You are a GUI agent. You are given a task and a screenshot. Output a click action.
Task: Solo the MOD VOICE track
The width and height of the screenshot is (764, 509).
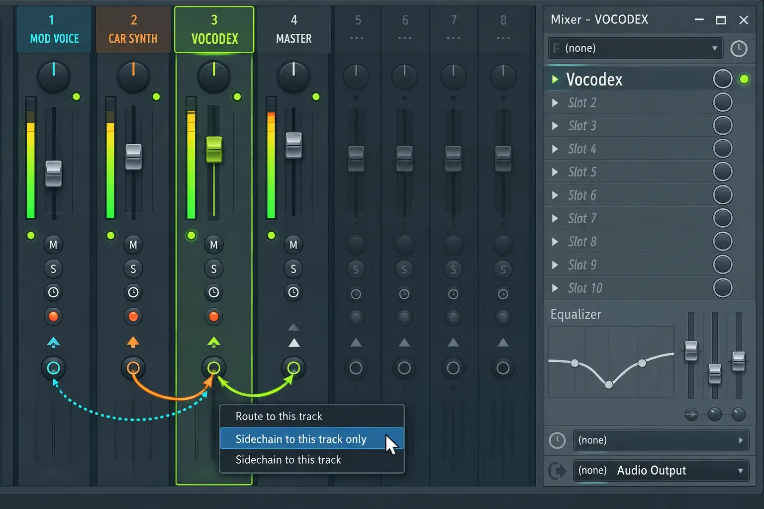(53, 269)
